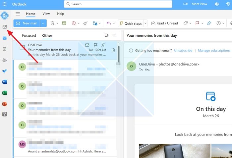Click into the Search box
The height and width of the screenshot is (158, 232).
pos(118,4)
